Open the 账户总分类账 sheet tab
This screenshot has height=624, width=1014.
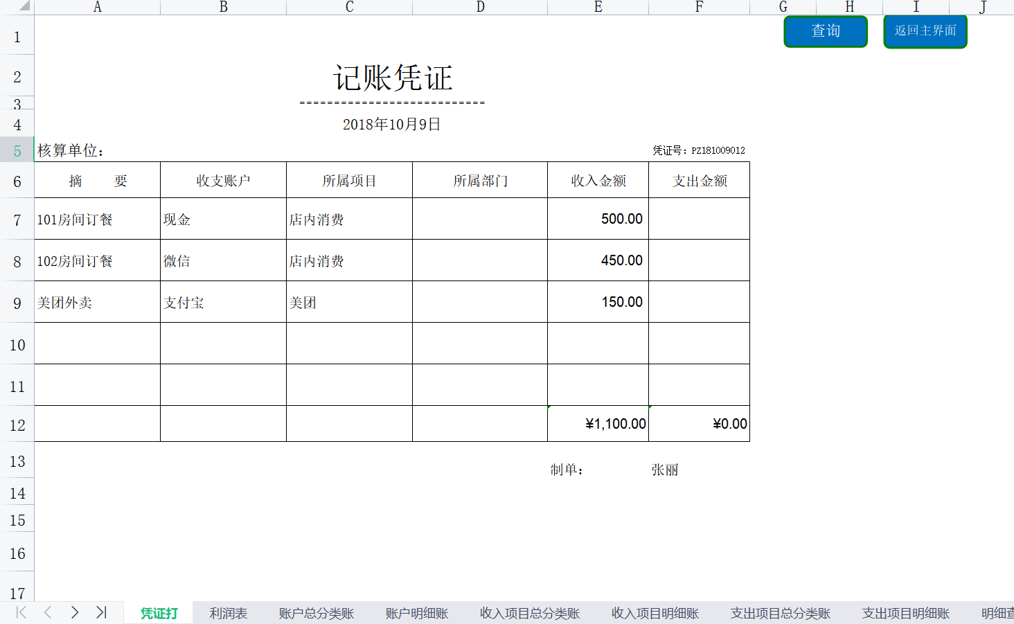[x=314, y=612]
